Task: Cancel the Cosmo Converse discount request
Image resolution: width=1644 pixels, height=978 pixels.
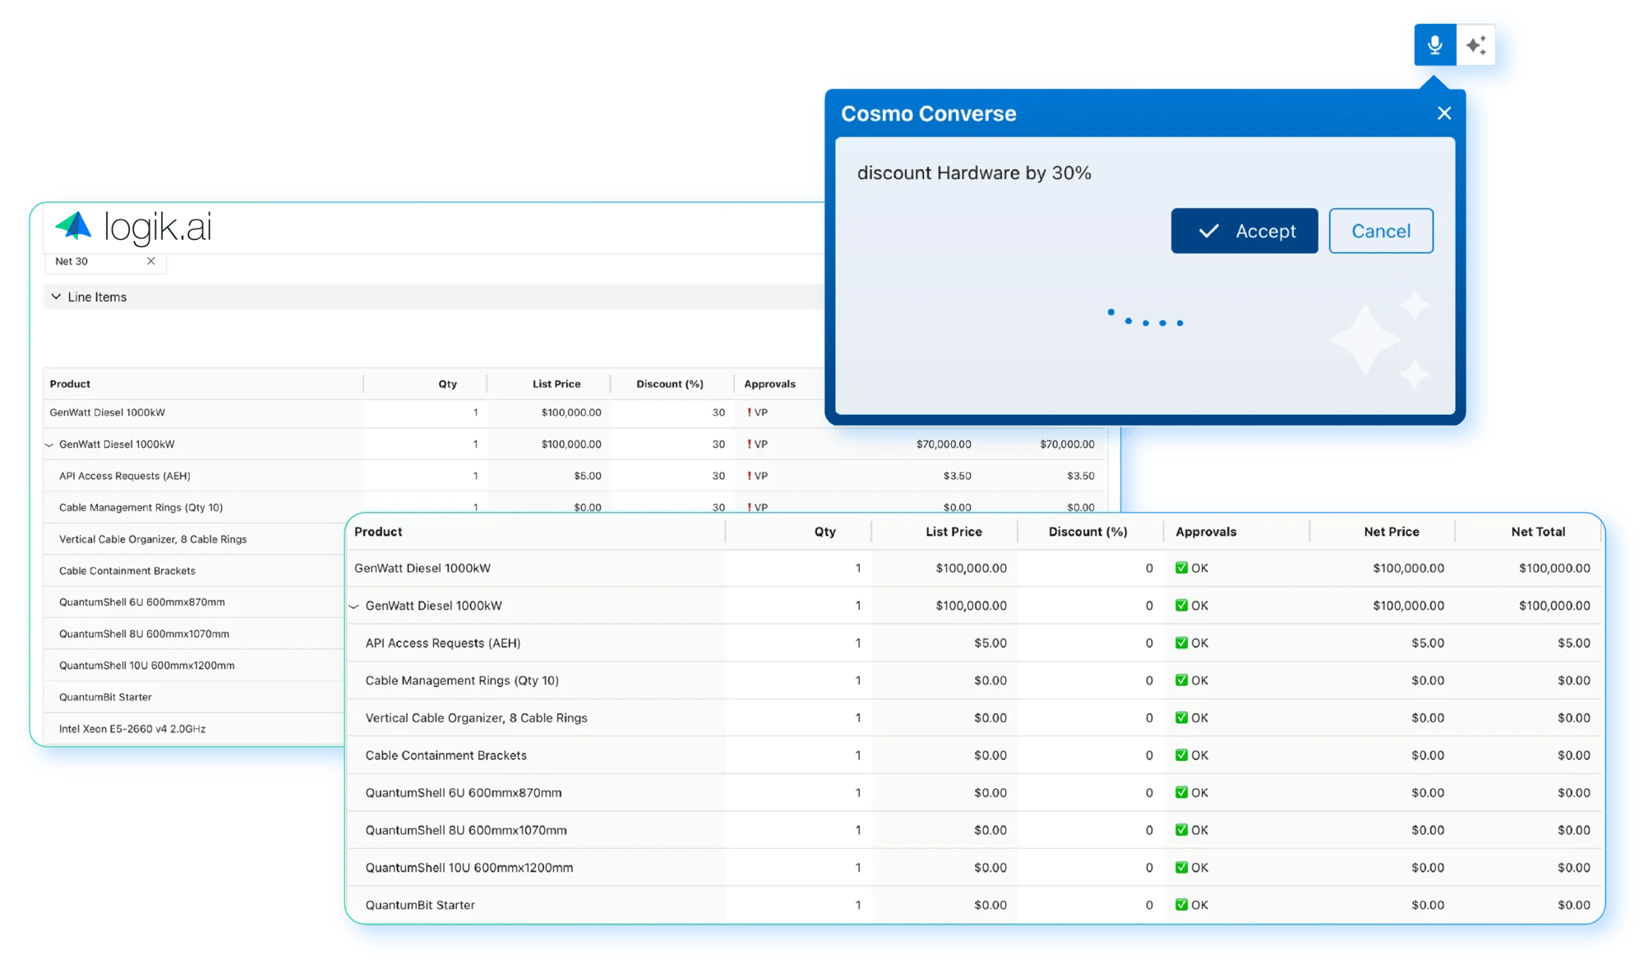Action: [x=1381, y=231]
